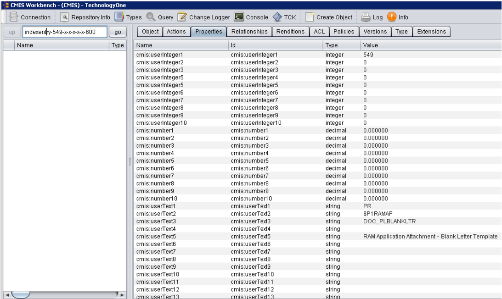
Task: Select the cmis:userInteger1 row name
Action: coord(159,55)
